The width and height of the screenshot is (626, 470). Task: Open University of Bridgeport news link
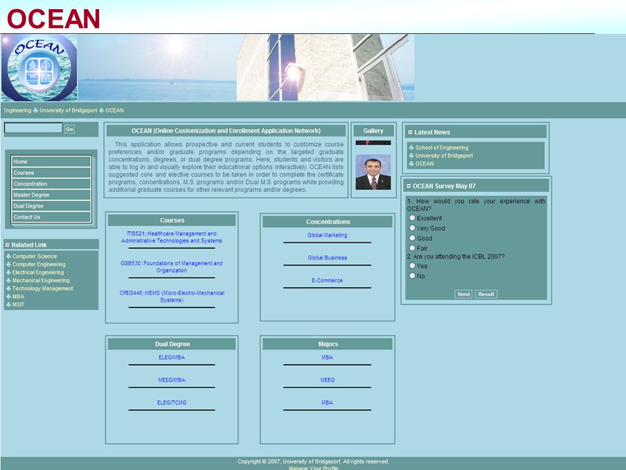point(444,155)
